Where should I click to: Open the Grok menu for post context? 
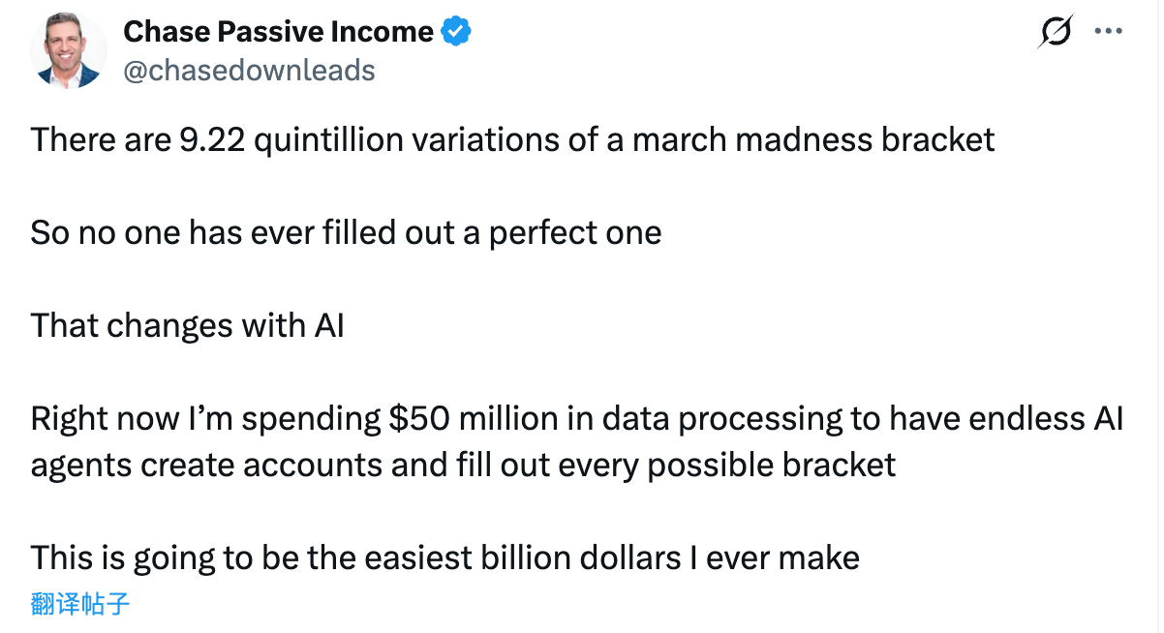[x=1054, y=31]
